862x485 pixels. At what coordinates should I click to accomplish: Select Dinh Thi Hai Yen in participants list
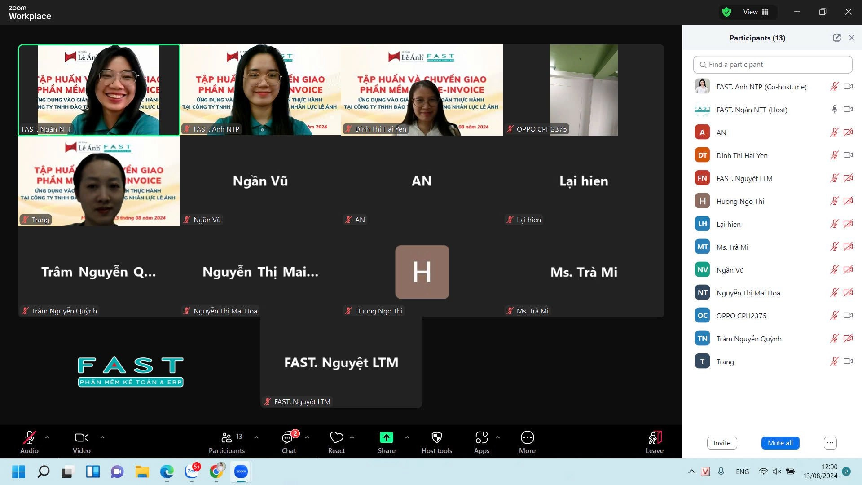pyautogui.click(x=742, y=155)
